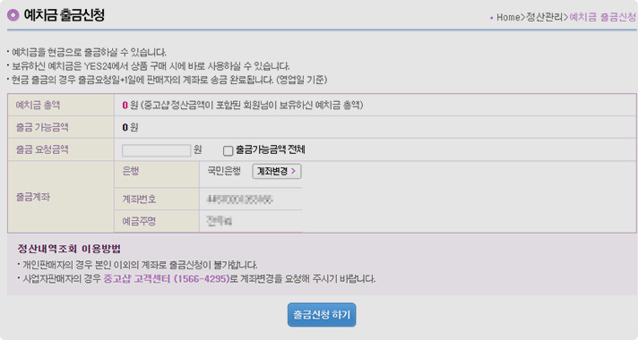Click the 국민은행 bank name text

click(x=224, y=171)
